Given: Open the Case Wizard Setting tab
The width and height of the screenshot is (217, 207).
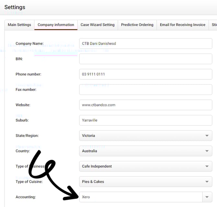Looking at the screenshot, I should click(97, 25).
